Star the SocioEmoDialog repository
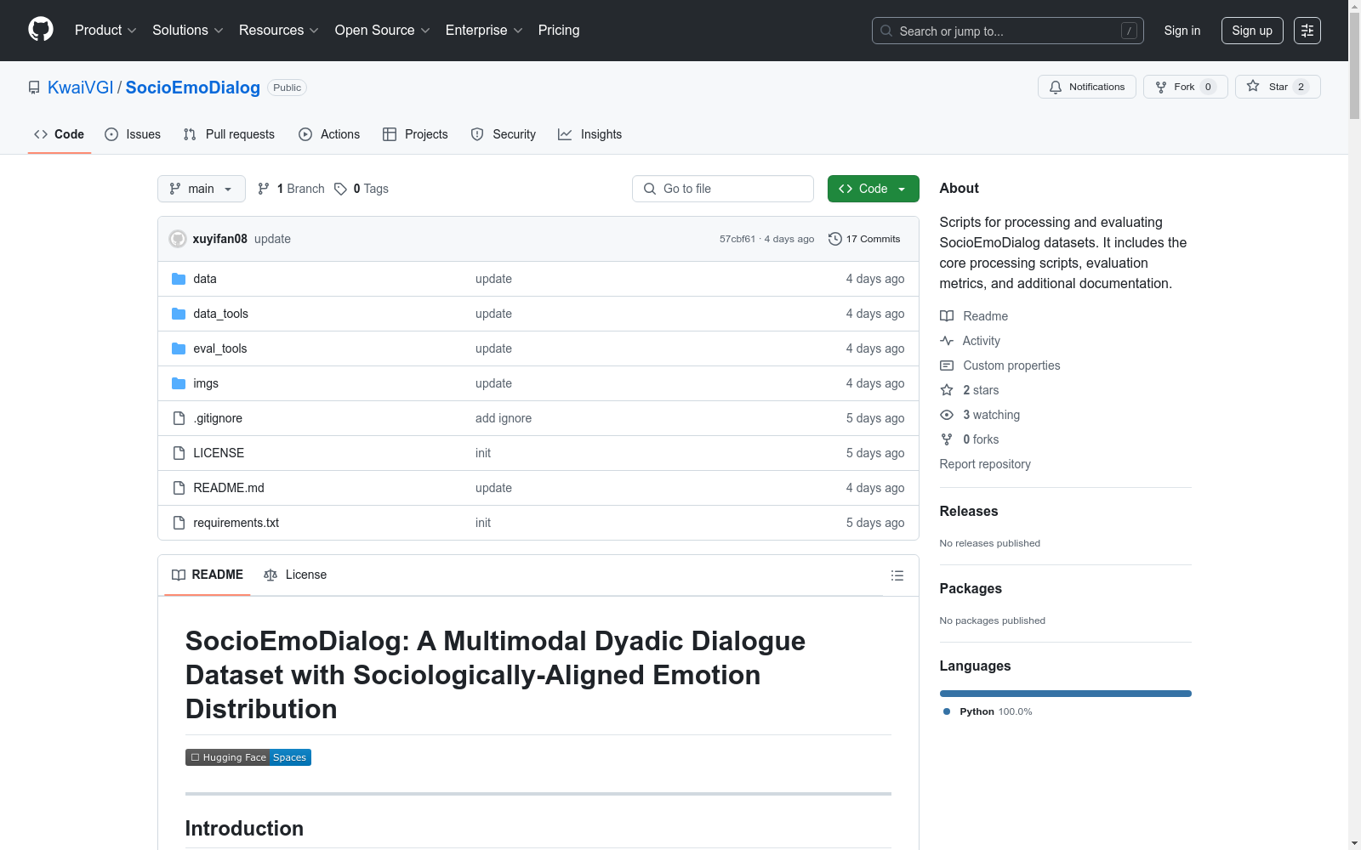Viewport: 1361px width, 850px height. click(x=1278, y=87)
